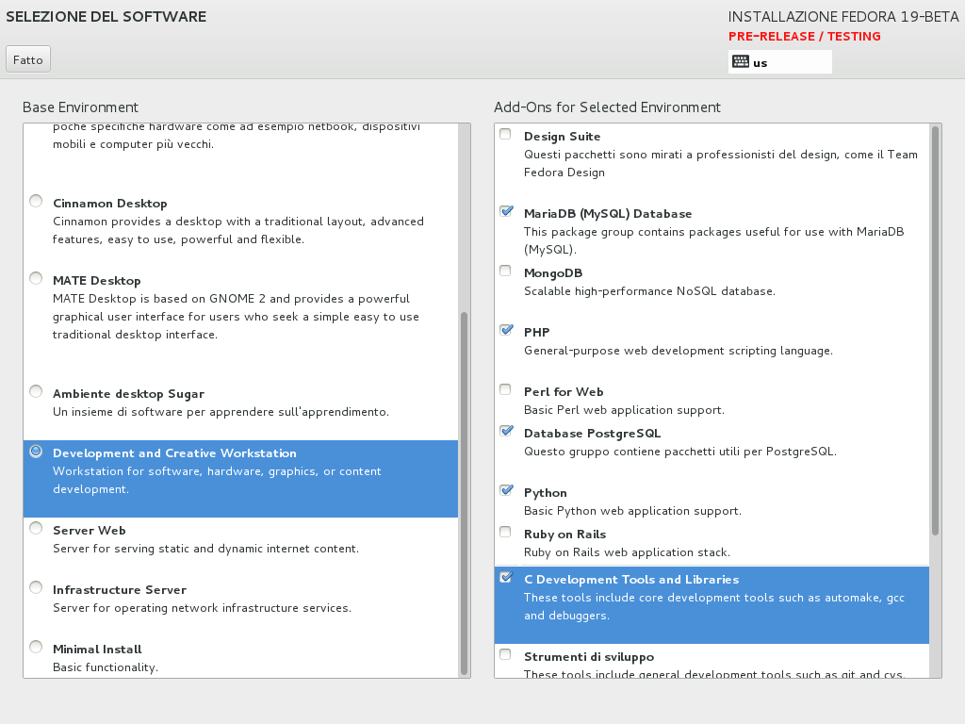This screenshot has width=965, height=724.
Task: Click the PRE-RELEASE / TESTING label
Action: point(805,37)
